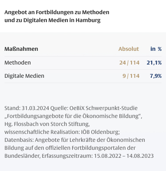Select the 'Digitale Medien' row label
Viewport: 166px width, 171px height.
pyautogui.click(x=24, y=76)
